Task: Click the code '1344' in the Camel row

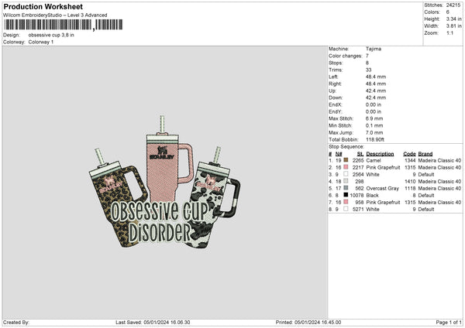Action: coord(410,160)
